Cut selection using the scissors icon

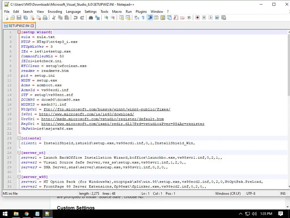(x=54, y=18)
